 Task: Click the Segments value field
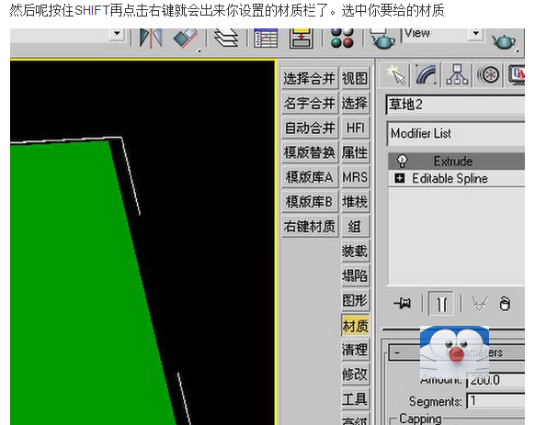click(496, 401)
